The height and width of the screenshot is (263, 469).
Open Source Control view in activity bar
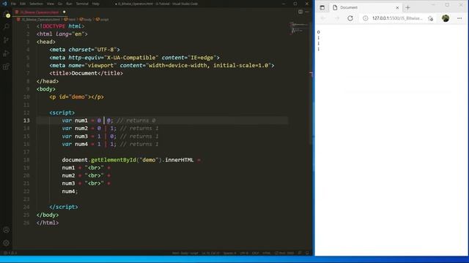click(x=7, y=40)
